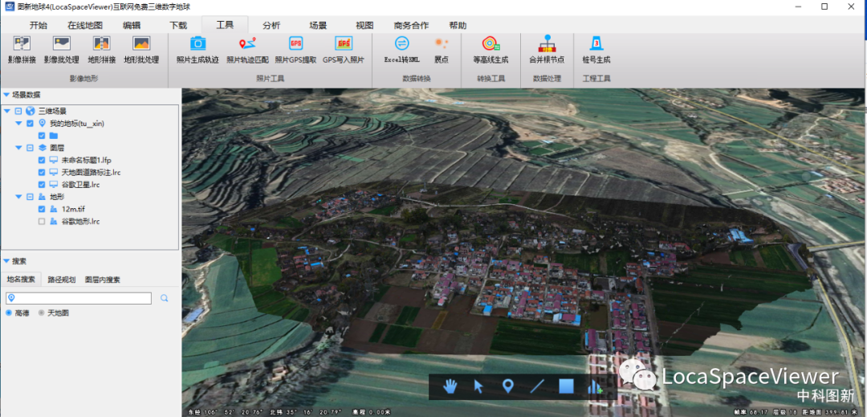
Task: Select the 谷歌地形.lrc tree item
Action: 80,221
